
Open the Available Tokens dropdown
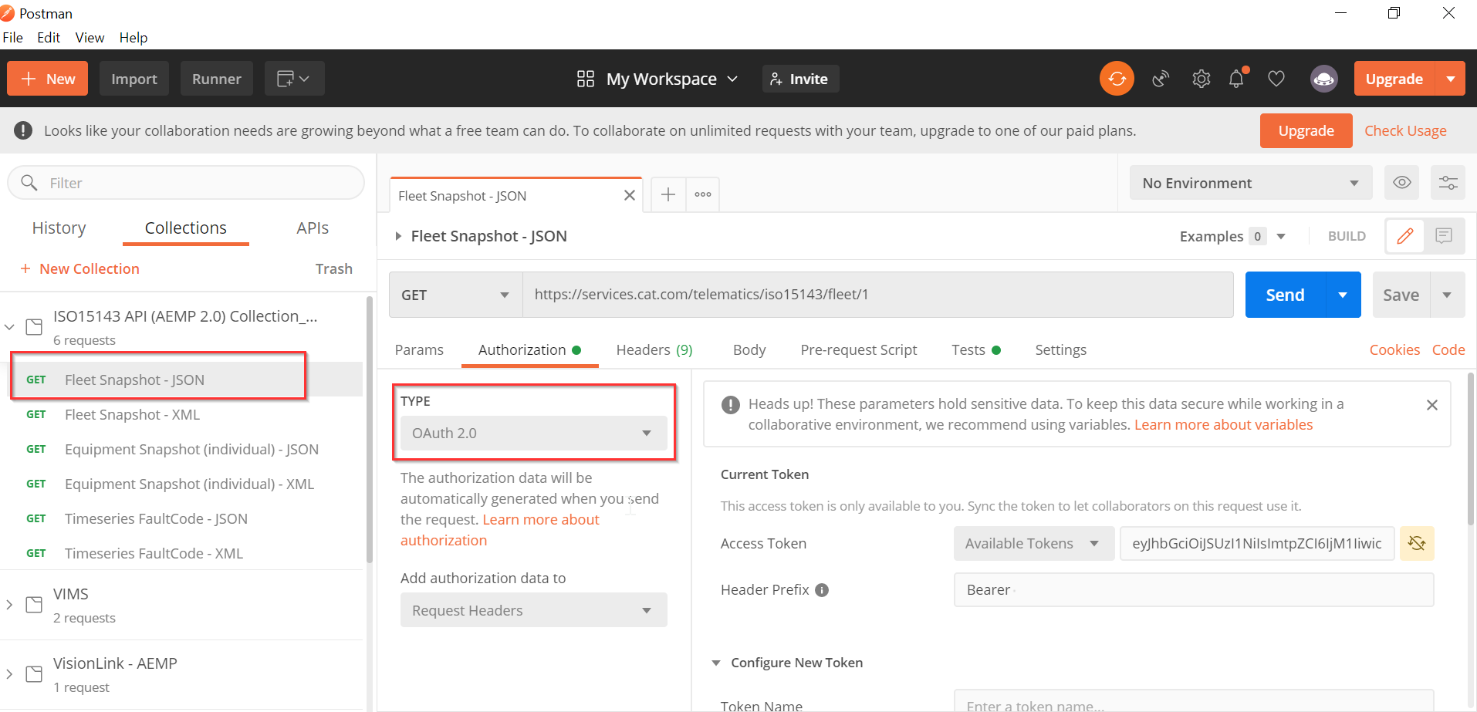[x=1034, y=543]
